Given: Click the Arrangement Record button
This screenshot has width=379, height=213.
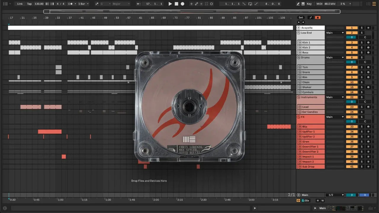Looking at the screenshot, I should point(182,4).
